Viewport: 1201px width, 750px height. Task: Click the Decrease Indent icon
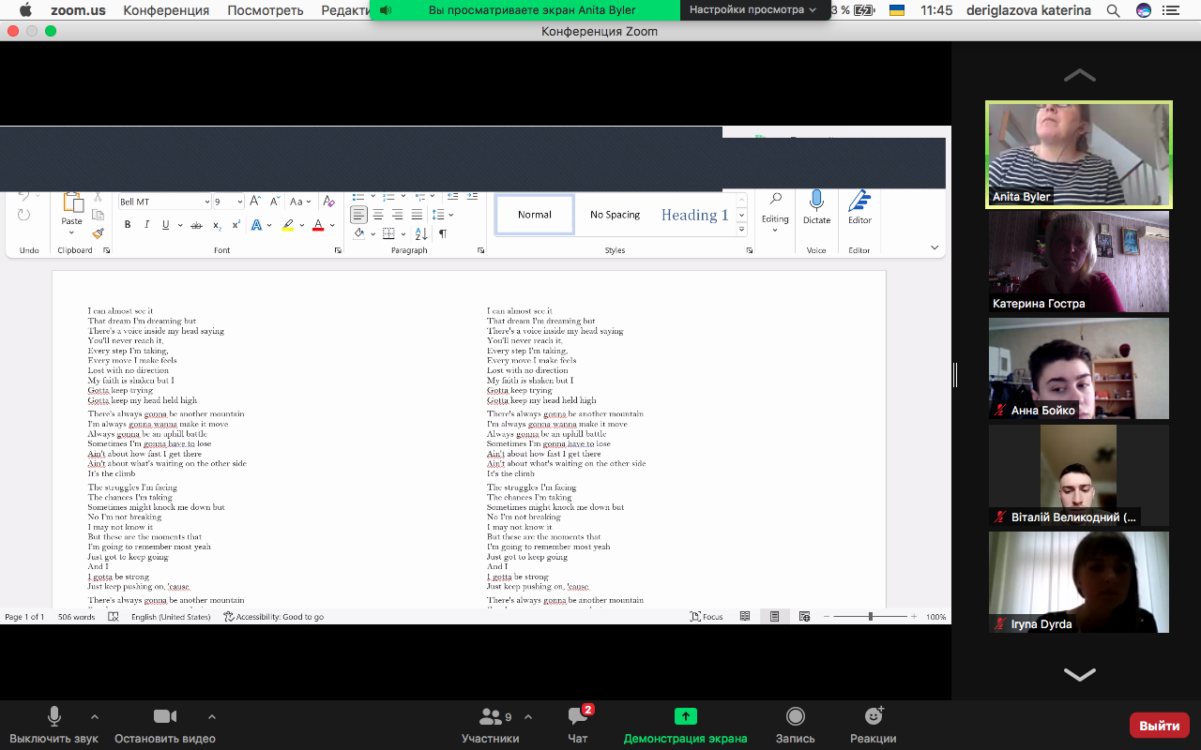(x=452, y=196)
